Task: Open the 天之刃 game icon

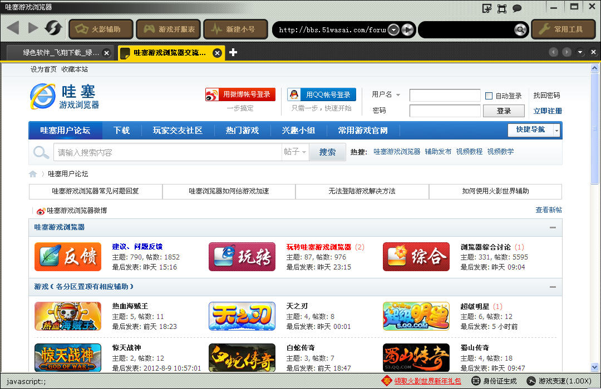Action: point(242,316)
